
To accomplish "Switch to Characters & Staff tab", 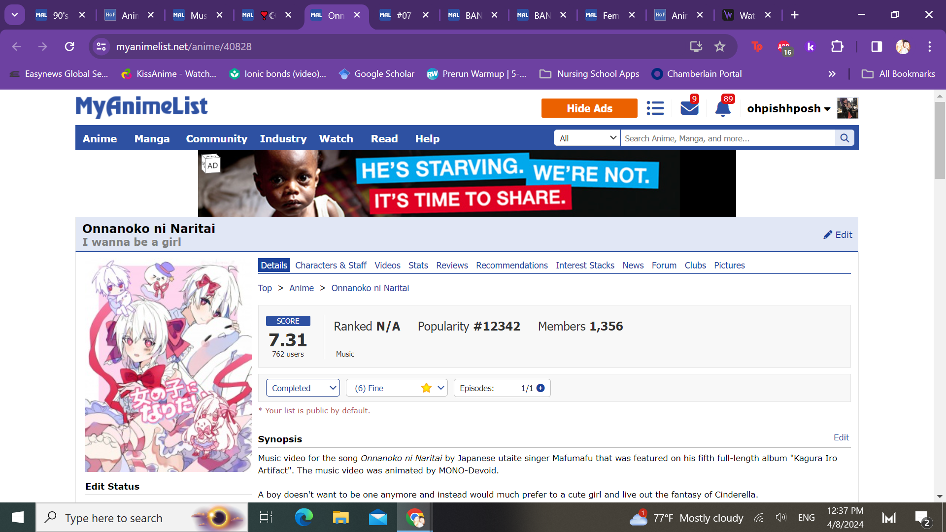I will point(331,266).
